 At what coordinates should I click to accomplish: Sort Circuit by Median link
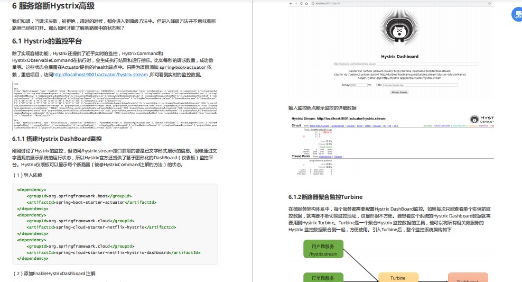[377, 126]
